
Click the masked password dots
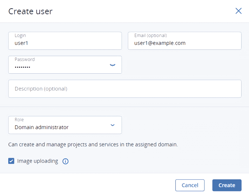(23, 67)
